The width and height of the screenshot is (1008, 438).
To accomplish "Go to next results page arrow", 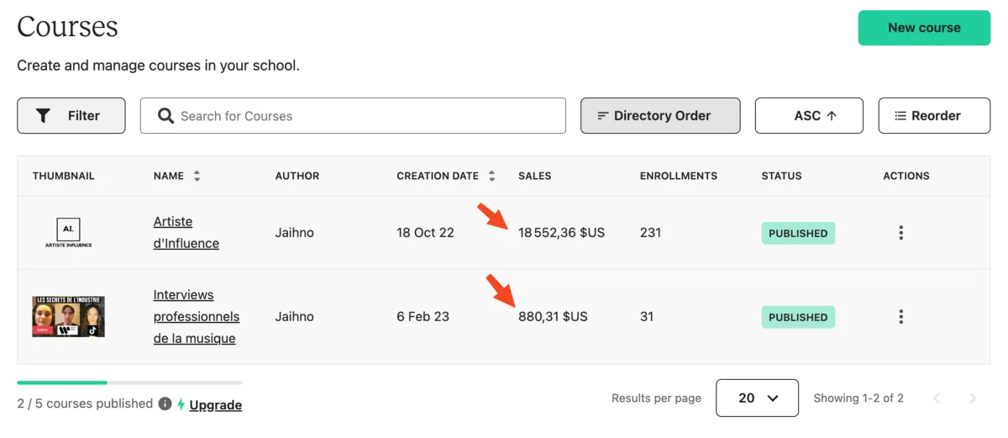I will pyautogui.click(x=973, y=398).
